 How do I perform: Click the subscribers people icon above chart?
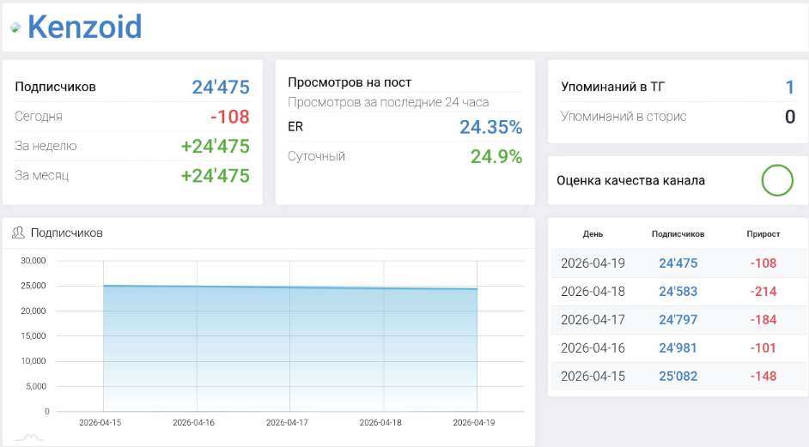click(18, 233)
